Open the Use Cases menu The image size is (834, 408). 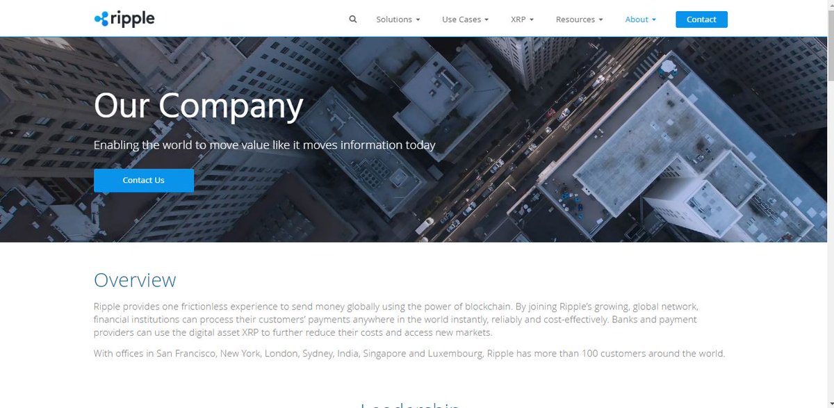pyautogui.click(x=465, y=19)
